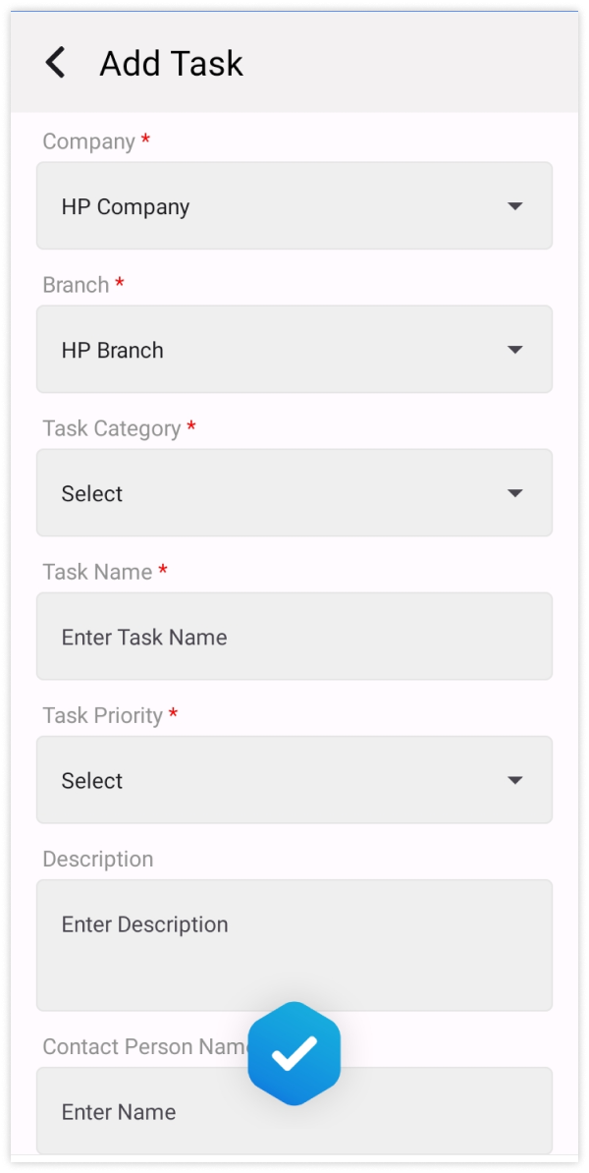Click the Branch field label
This screenshot has height=1173, width=589.
coord(76,285)
